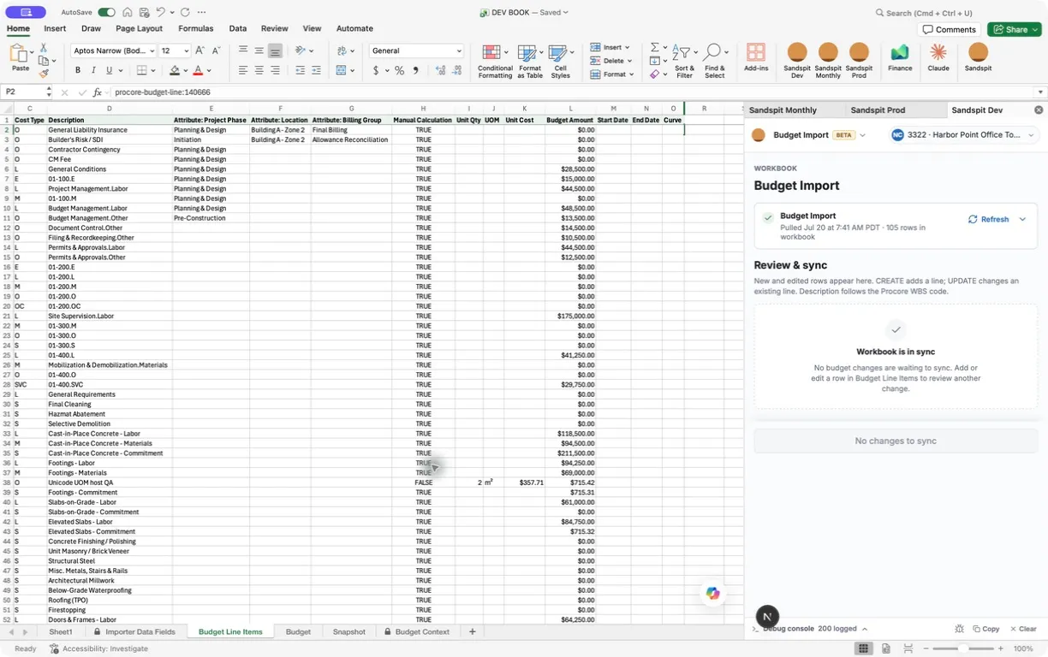This screenshot has width=1048, height=657.
Task: Open Cell Styles gallery
Action: pyautogui.click(x=561, y=62)
